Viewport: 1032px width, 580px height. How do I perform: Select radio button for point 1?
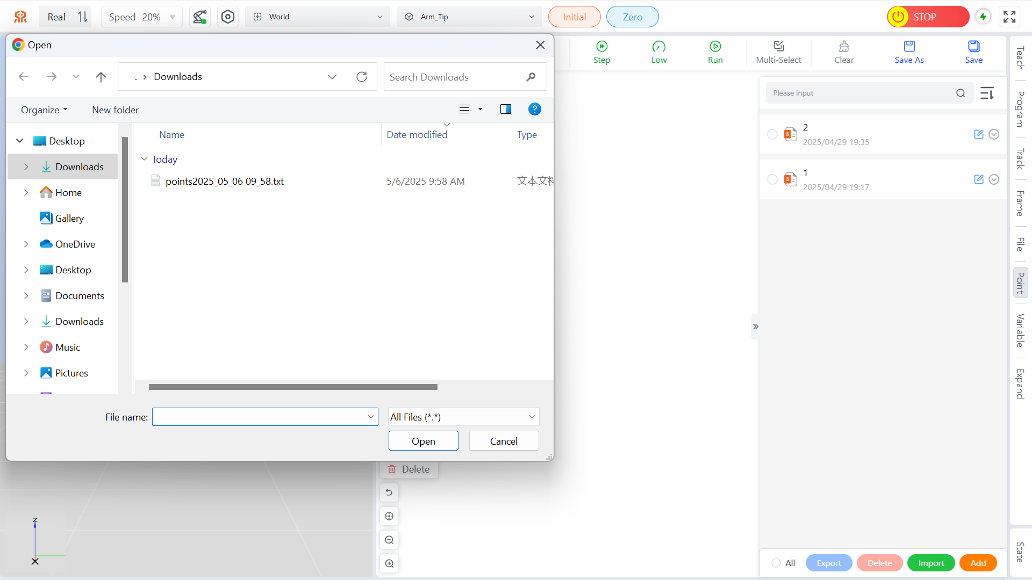point(772,179)
